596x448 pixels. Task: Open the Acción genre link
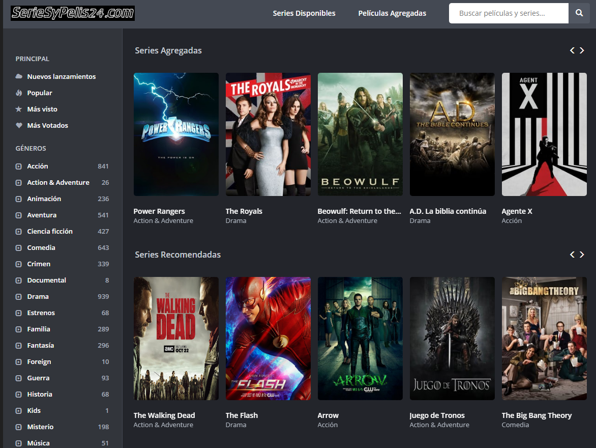(x=38, y=166)
